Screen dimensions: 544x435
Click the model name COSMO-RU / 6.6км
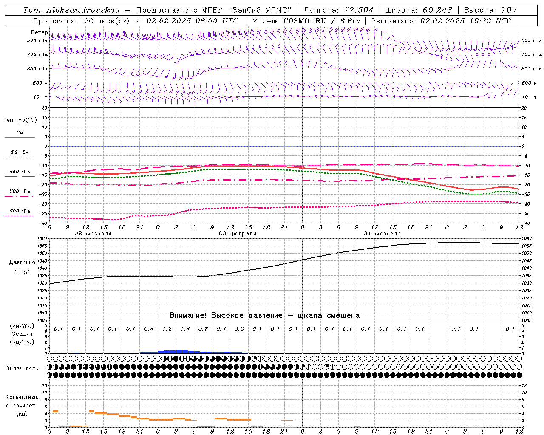[322, 21]
